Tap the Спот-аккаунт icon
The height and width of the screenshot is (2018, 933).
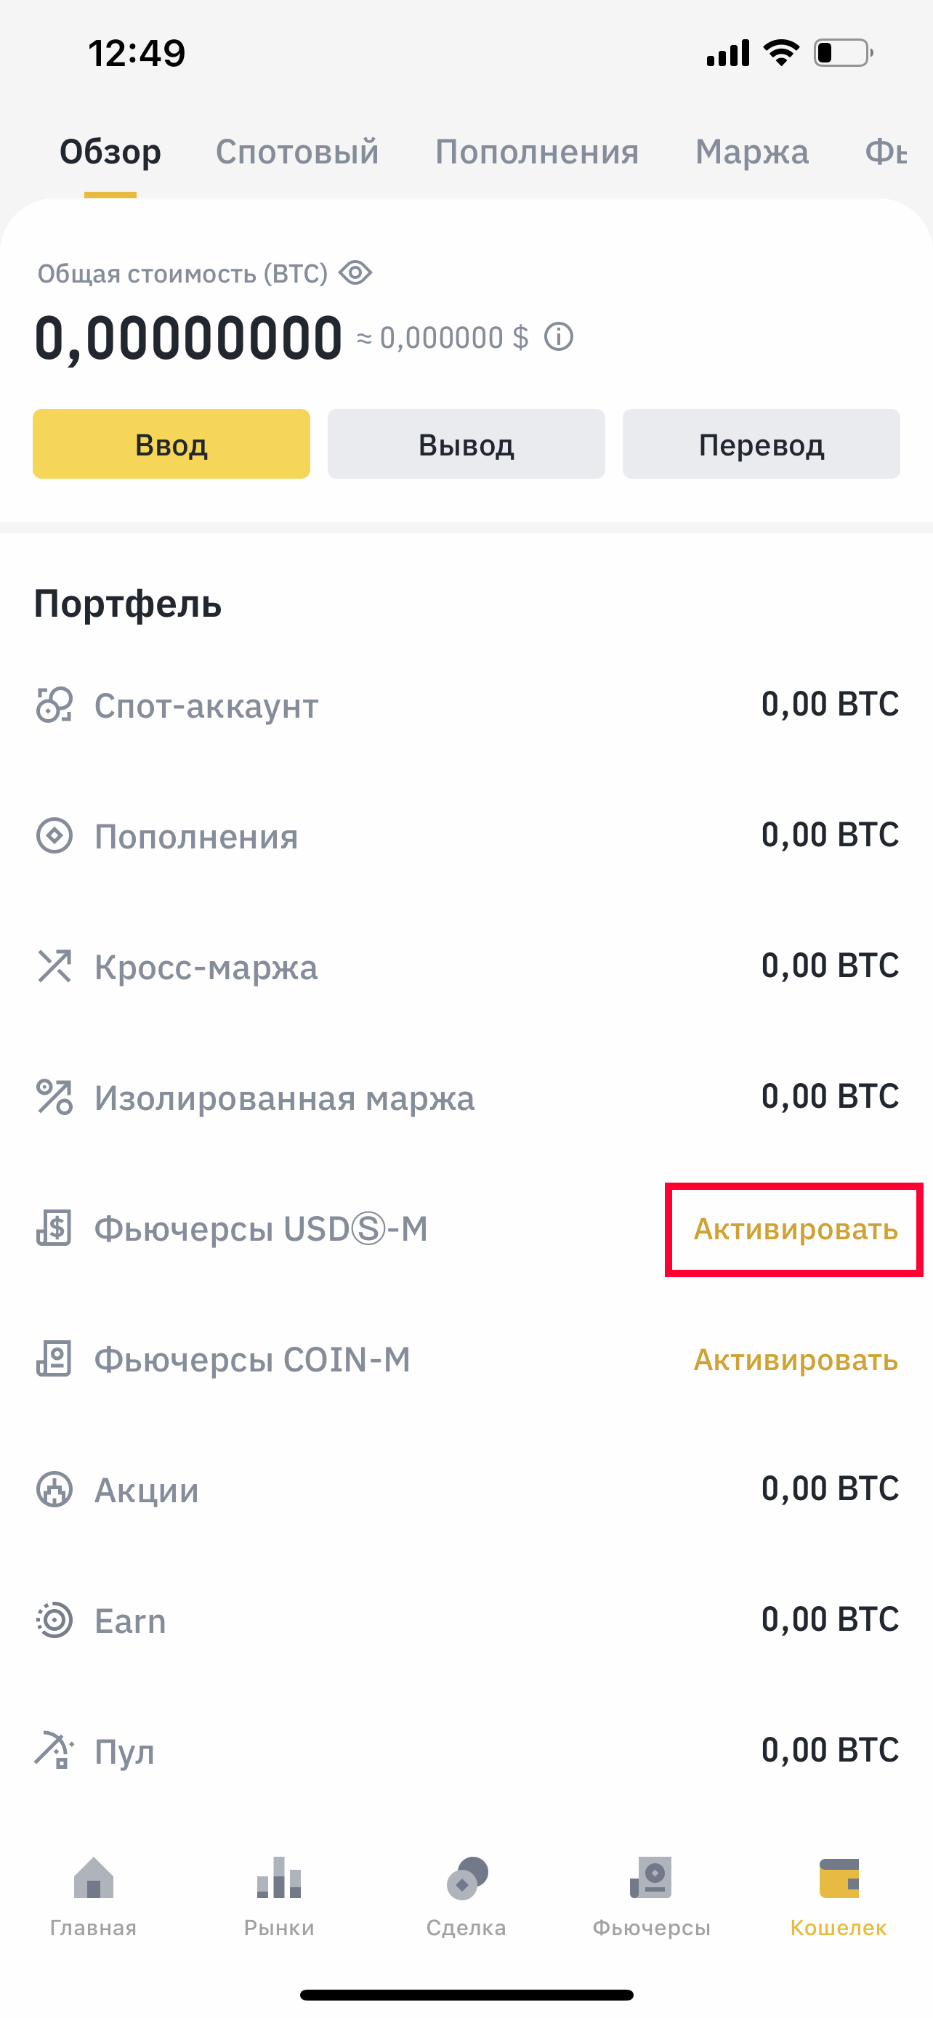(x=54, y=705)
